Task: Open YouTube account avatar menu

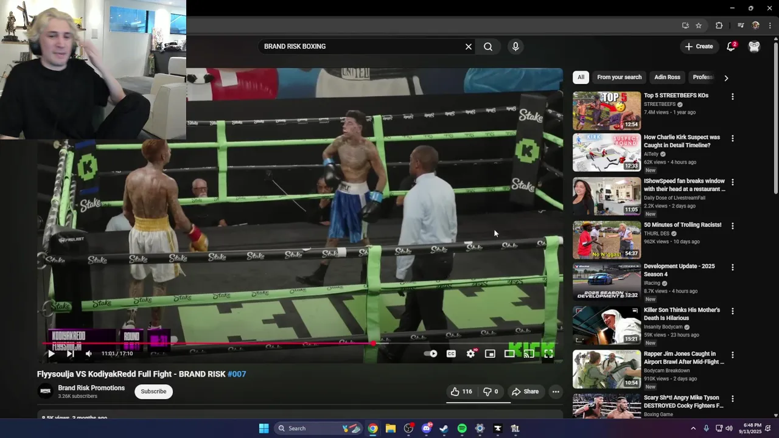Action: coord(754,47)
